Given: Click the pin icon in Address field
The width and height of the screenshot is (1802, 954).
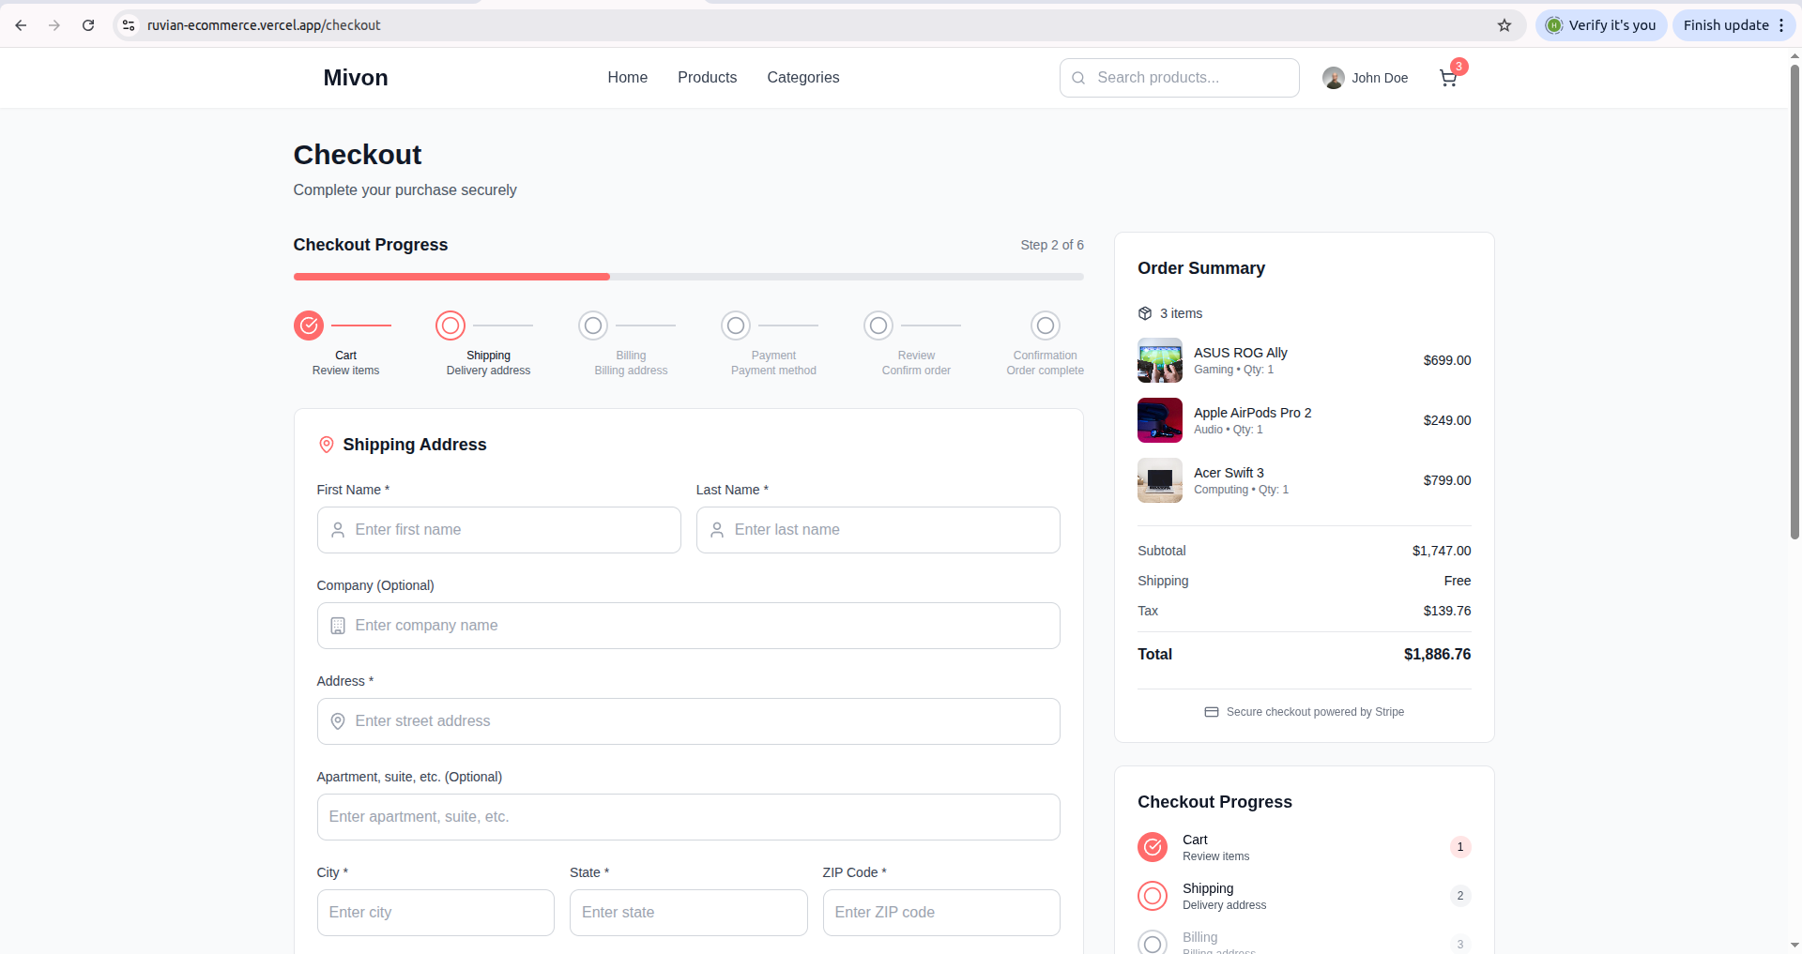Looking at the screenshot, I should [338, 721].
